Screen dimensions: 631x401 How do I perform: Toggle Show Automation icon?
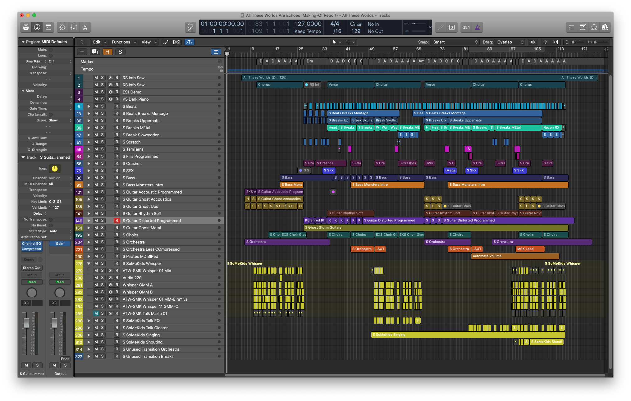[x=167, y=42]
